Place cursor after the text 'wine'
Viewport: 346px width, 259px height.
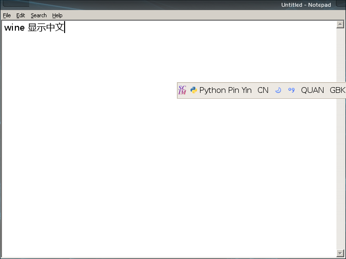click(25, 28)
